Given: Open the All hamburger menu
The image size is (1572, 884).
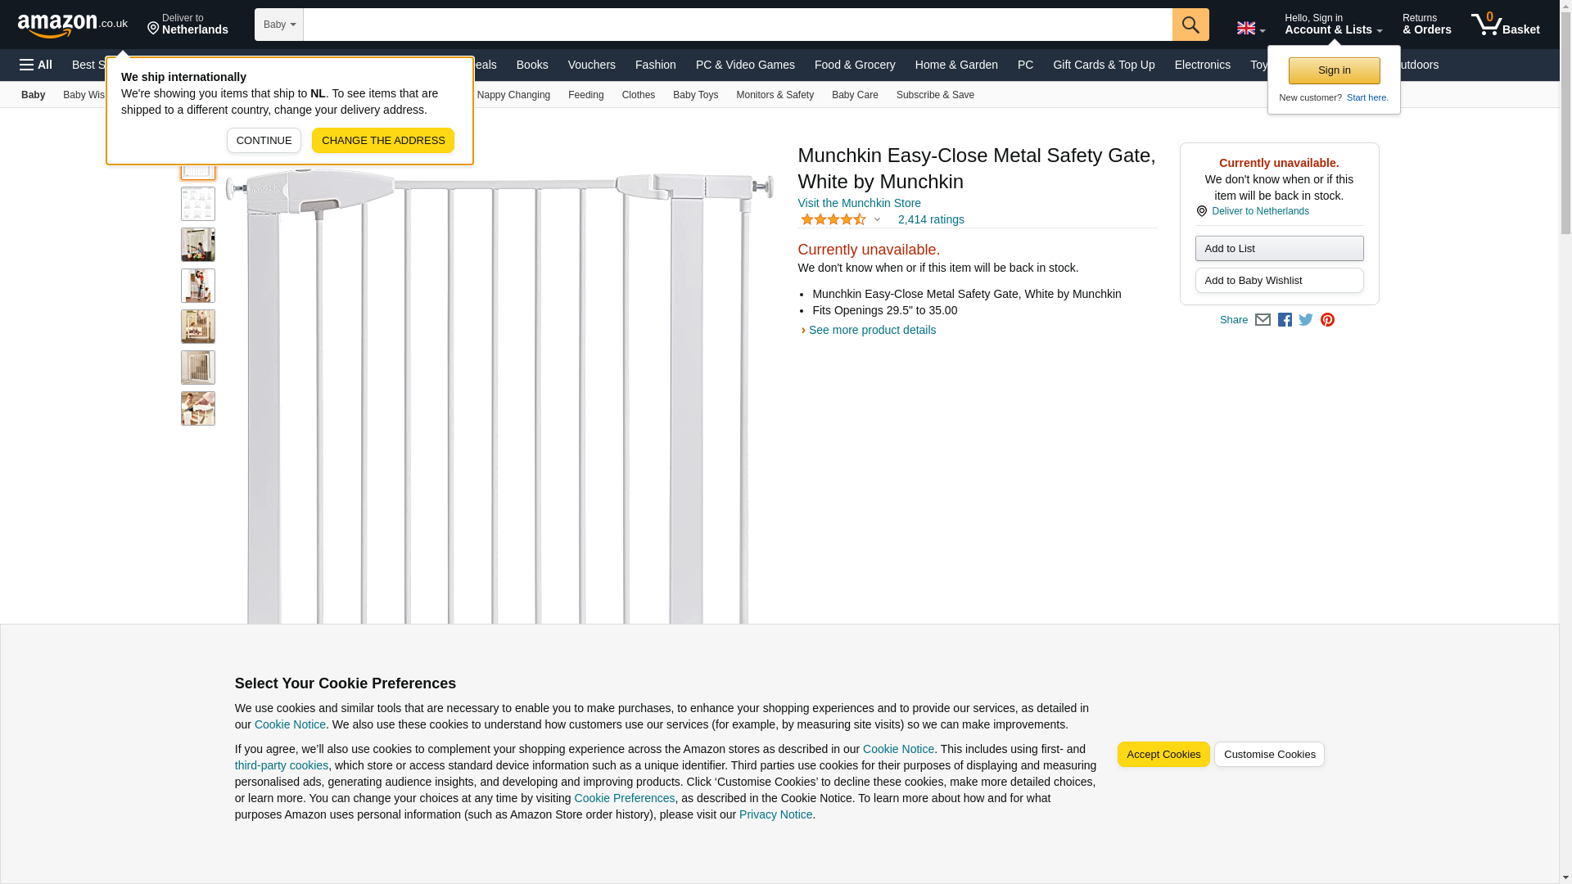Looking at the screenshot, I should pyautogui.click(x=36, y=65).
